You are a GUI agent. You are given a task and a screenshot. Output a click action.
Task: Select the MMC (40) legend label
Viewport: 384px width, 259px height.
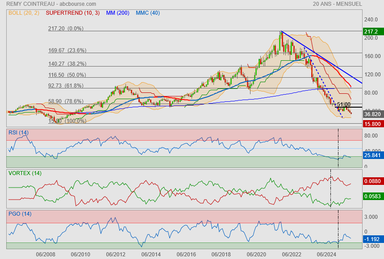(147, 13)
